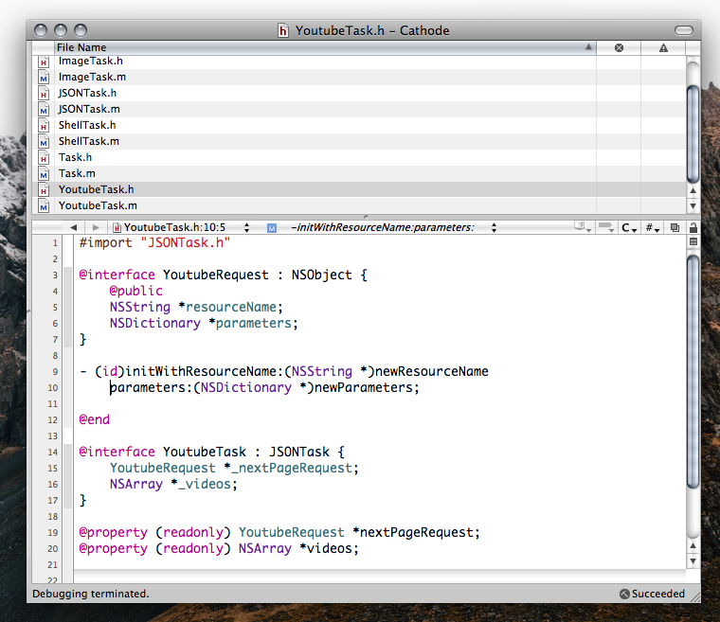Screen dimensions: 720x622
Task: Click the YoutubeTask interface fold ribbon
Action: tap(68, 476)
